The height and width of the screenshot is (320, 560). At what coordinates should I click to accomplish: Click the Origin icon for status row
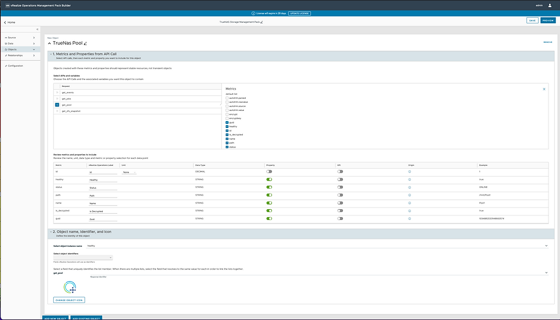[410, 187]
